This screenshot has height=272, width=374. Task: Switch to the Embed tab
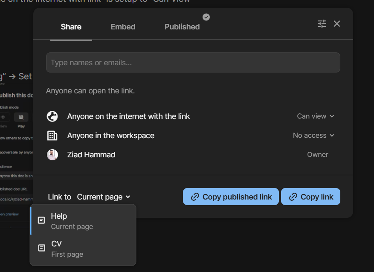pyautogui.click(x=123, y=27)
